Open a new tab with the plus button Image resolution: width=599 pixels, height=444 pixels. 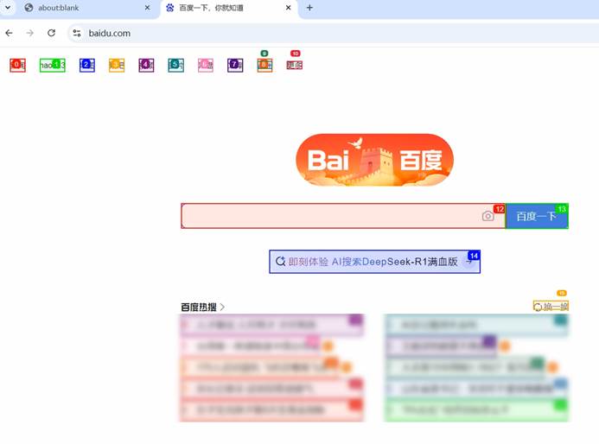[x=309, y=8]
